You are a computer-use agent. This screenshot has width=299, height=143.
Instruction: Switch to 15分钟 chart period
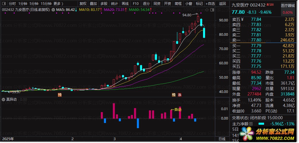point(46,3)
